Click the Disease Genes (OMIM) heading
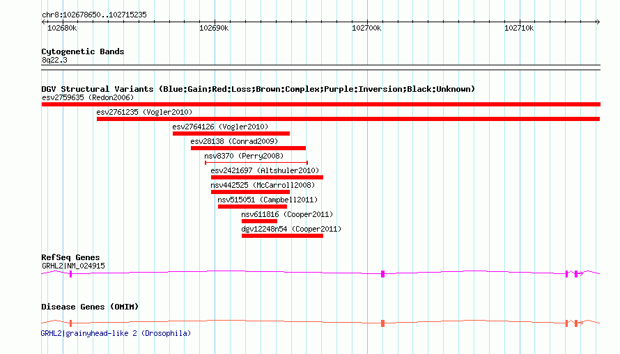This screenshot has width=620, height=354. click(x=90, y=307)
